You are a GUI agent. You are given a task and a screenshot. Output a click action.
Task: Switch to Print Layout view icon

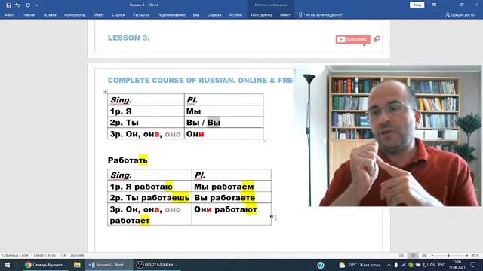(413, 255)
